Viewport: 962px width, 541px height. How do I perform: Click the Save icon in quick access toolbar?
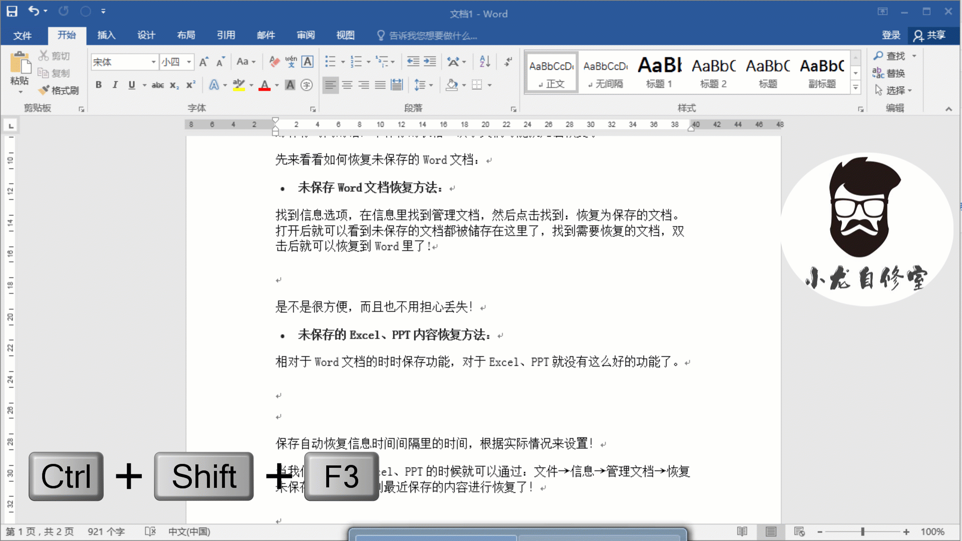point(12,11)
